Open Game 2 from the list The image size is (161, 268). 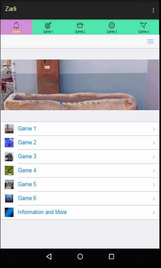click(x=80, y=143)
